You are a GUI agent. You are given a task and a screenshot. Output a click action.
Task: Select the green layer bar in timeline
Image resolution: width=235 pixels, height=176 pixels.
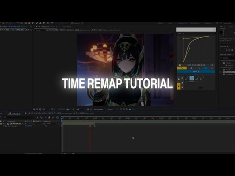(78, 124)
